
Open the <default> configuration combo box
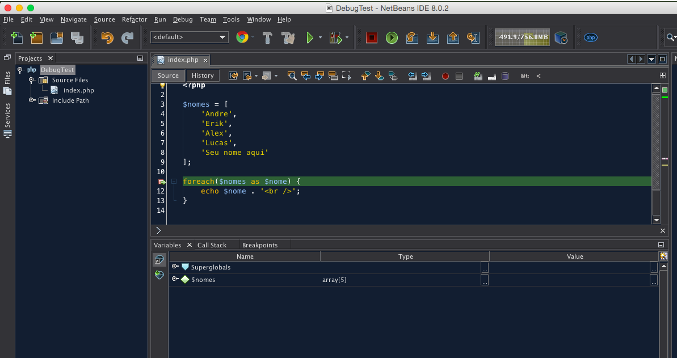189,37
